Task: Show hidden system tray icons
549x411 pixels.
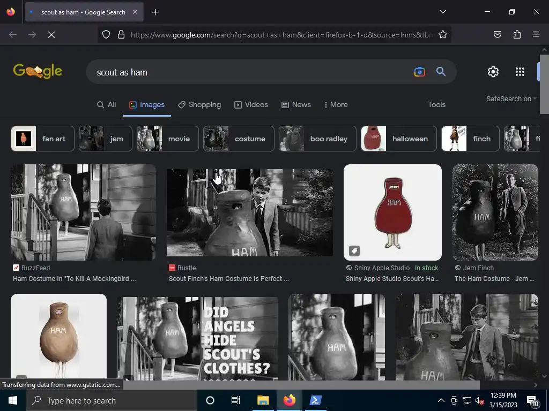Action: pyautogui.click(x=441, y=400)
